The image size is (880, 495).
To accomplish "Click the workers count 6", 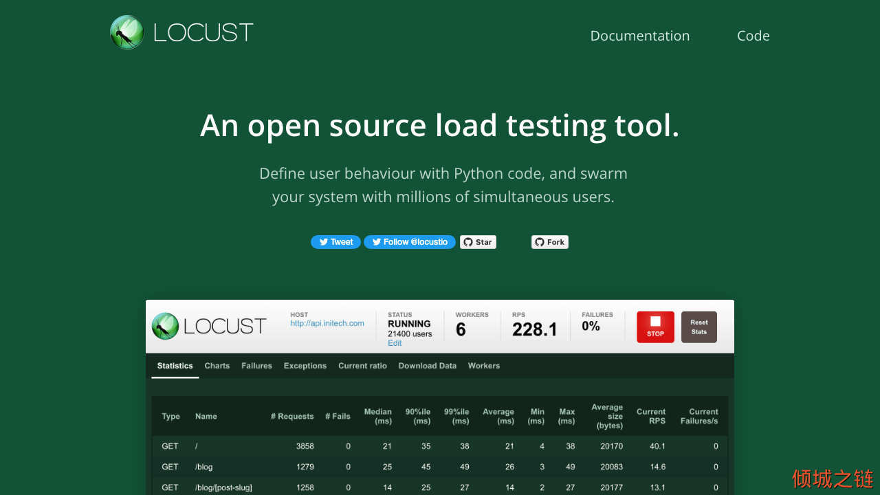I will [461, 329].
